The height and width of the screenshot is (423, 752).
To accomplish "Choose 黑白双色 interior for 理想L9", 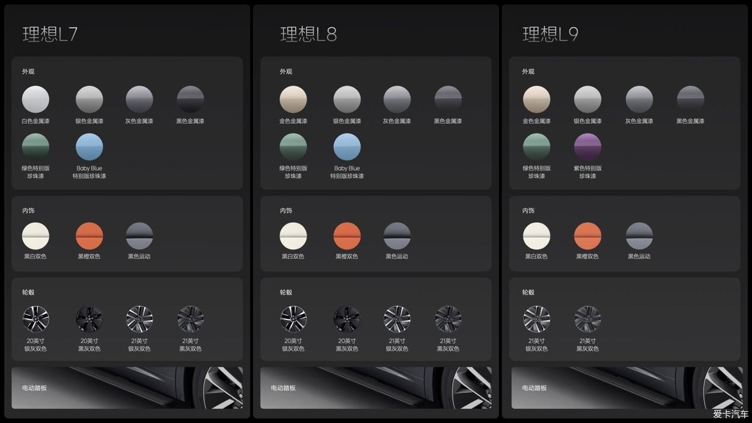I will [x=536, y=236].
